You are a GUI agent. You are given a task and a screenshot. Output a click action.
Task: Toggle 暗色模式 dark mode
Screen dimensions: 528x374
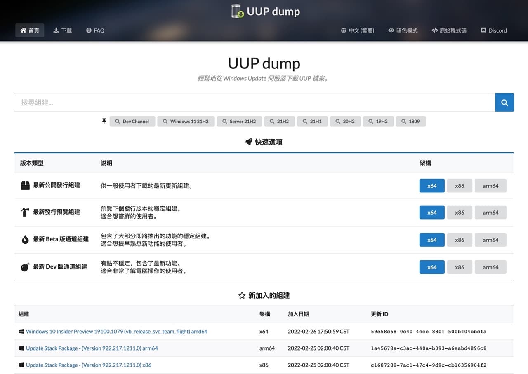pyautogui.click(x=403, y=30)
